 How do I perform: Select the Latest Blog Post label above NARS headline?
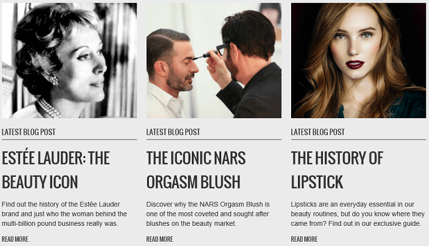tap(173, 132)
